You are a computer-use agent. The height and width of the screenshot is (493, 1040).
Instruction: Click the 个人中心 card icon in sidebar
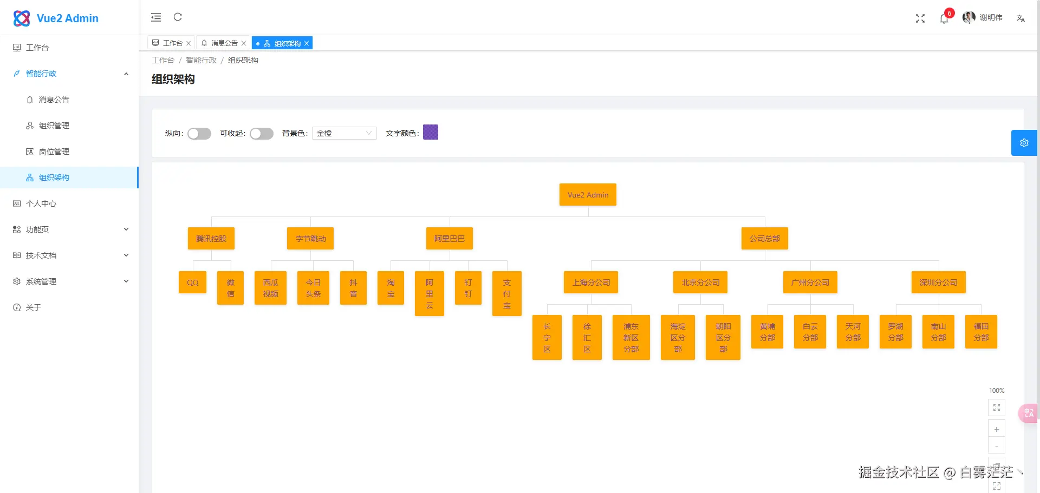coord(17,203)
